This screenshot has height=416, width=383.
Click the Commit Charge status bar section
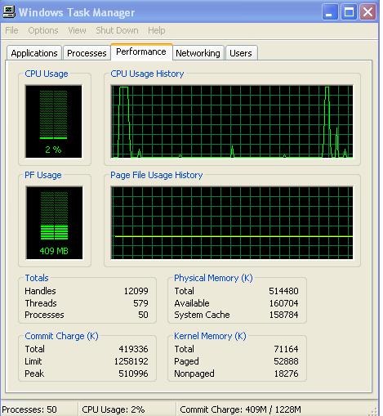pyautogui.click(x=241, y=409)
